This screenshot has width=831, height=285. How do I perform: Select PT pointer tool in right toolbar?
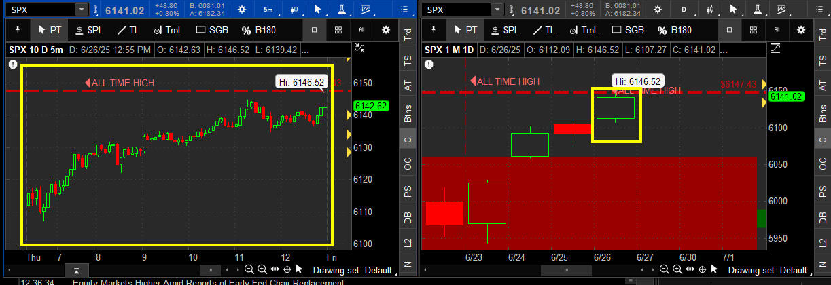pyautogui.click(x=464, y=30)
